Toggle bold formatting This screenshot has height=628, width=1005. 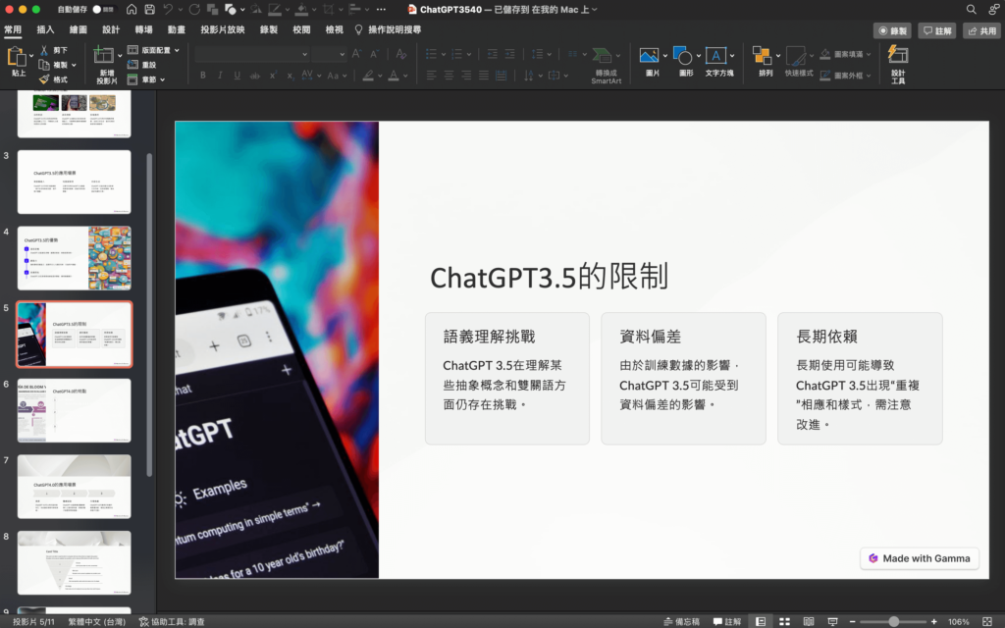(203, 75)
